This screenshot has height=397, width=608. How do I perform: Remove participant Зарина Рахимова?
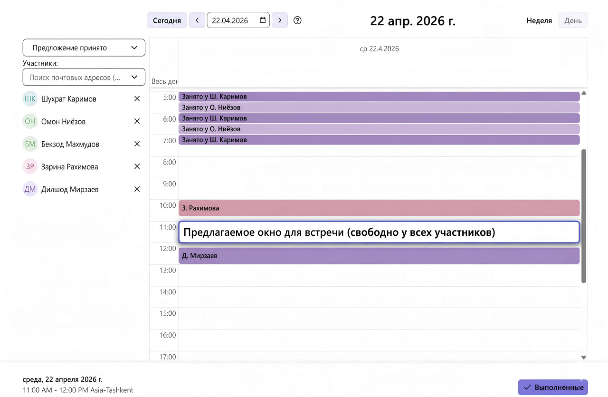click(x=137, y=166)
